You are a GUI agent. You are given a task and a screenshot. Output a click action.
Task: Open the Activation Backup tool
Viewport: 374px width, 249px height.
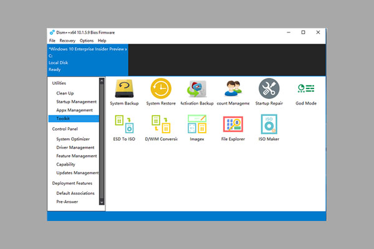[x=197, y=89]
